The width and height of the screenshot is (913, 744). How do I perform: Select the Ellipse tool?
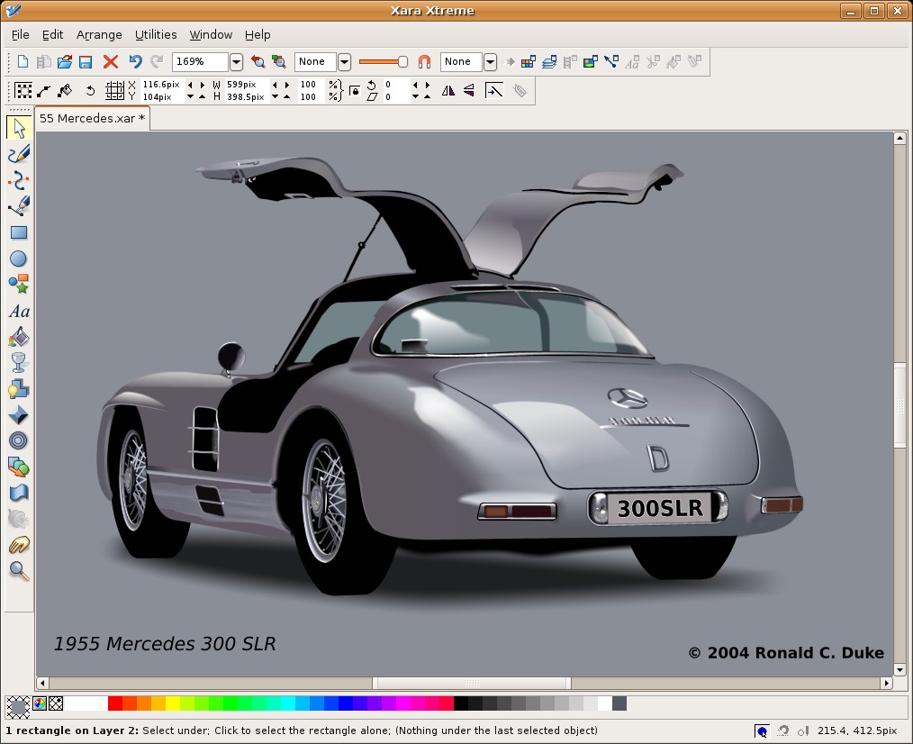point(19,259)
